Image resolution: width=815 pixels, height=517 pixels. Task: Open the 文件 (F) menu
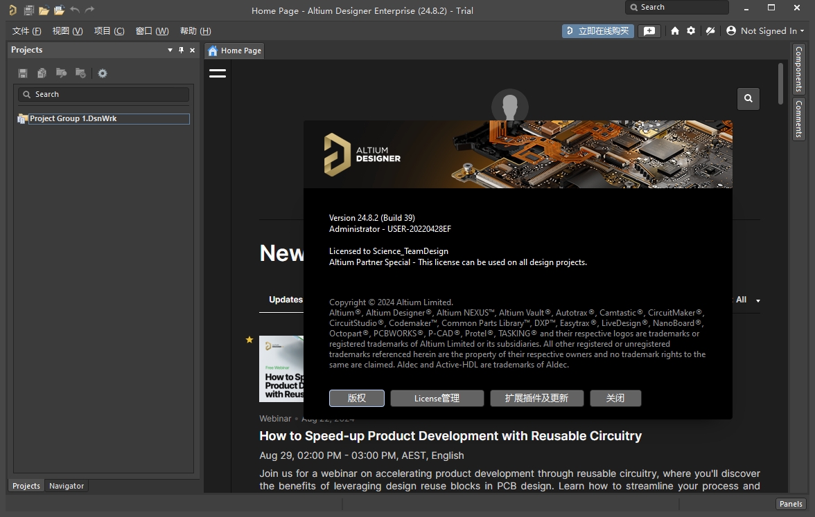(27, 31)
